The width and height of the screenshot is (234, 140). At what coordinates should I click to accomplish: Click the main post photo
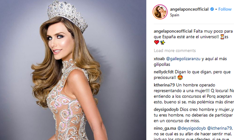point(73,70)
